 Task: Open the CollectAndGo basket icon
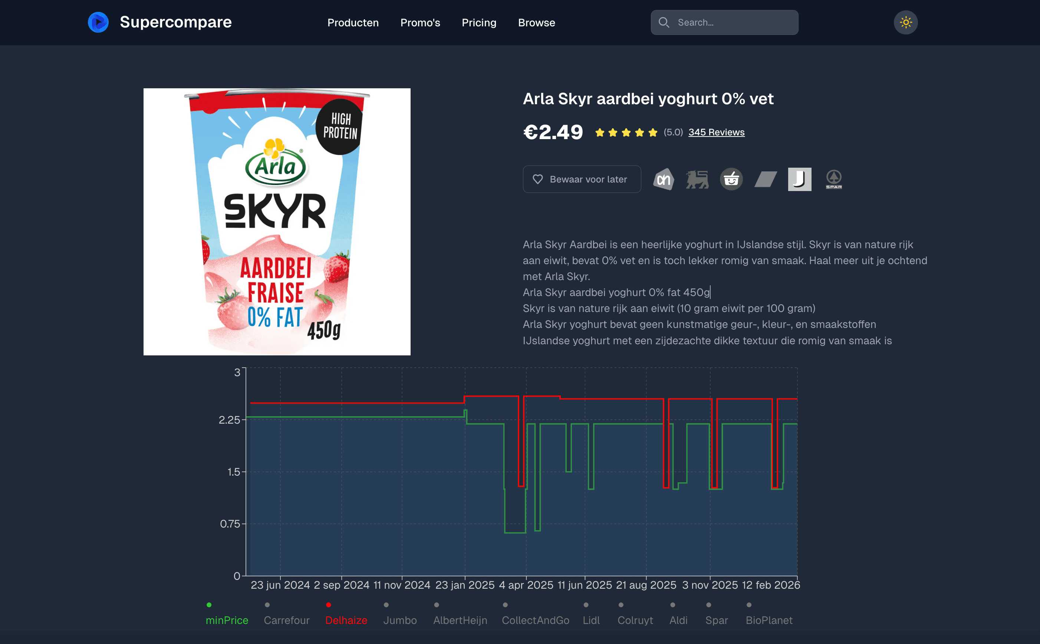point(731,179)
